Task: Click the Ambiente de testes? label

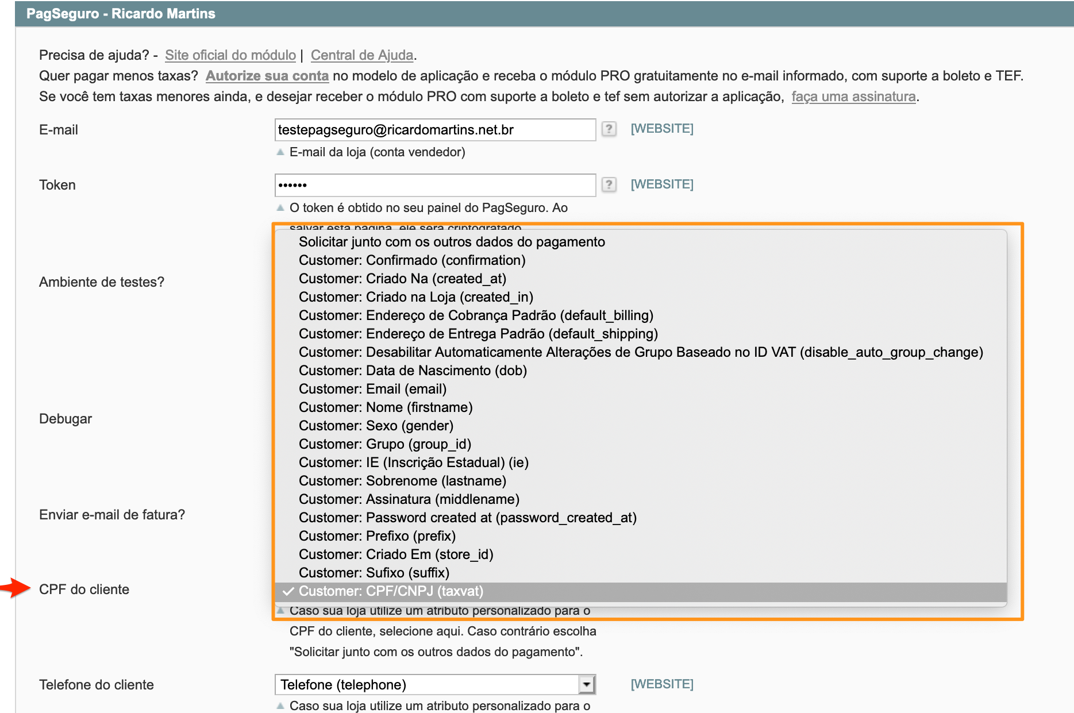Action: [102, 282]
